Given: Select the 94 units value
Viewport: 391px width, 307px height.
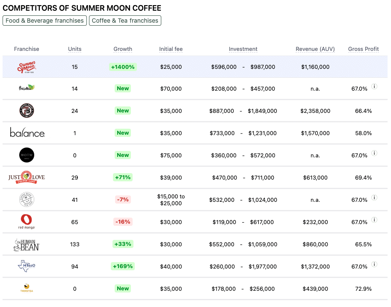Looking at the screenshot, I should click(75, 266).
